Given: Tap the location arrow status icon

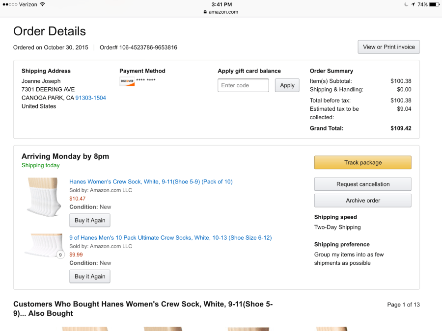Looking at the screenshot, I should pyautogui.click(x=413, y=4).
